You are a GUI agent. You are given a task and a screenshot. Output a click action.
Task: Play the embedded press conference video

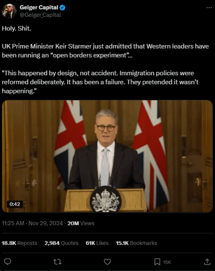pyautogui.click(x=107, y=156)
